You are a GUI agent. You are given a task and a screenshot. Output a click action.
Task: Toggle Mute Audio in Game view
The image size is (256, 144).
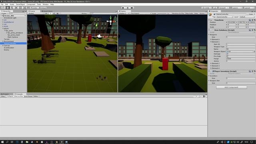pos(189,13)
